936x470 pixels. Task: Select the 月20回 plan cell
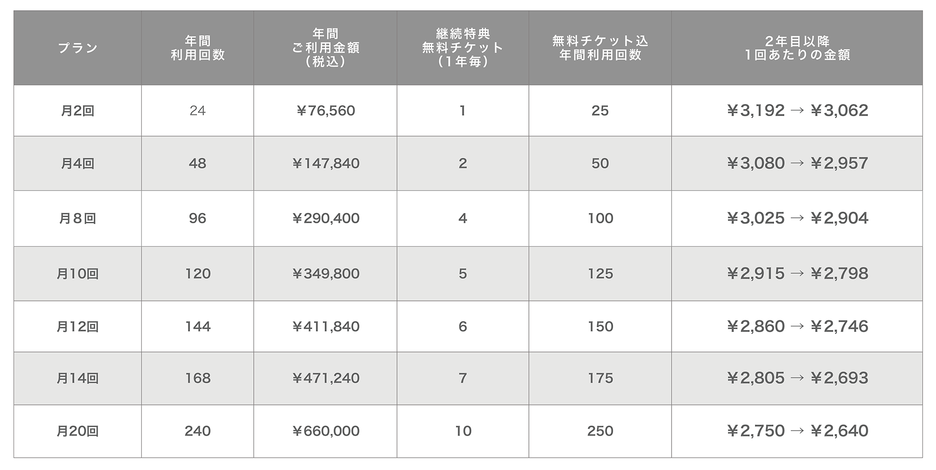coord(78,431)
